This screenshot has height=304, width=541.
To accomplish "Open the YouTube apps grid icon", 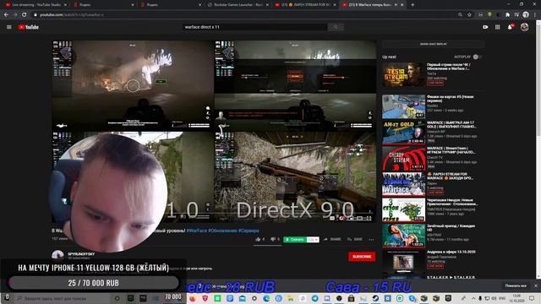I will (x=497, y=27).
